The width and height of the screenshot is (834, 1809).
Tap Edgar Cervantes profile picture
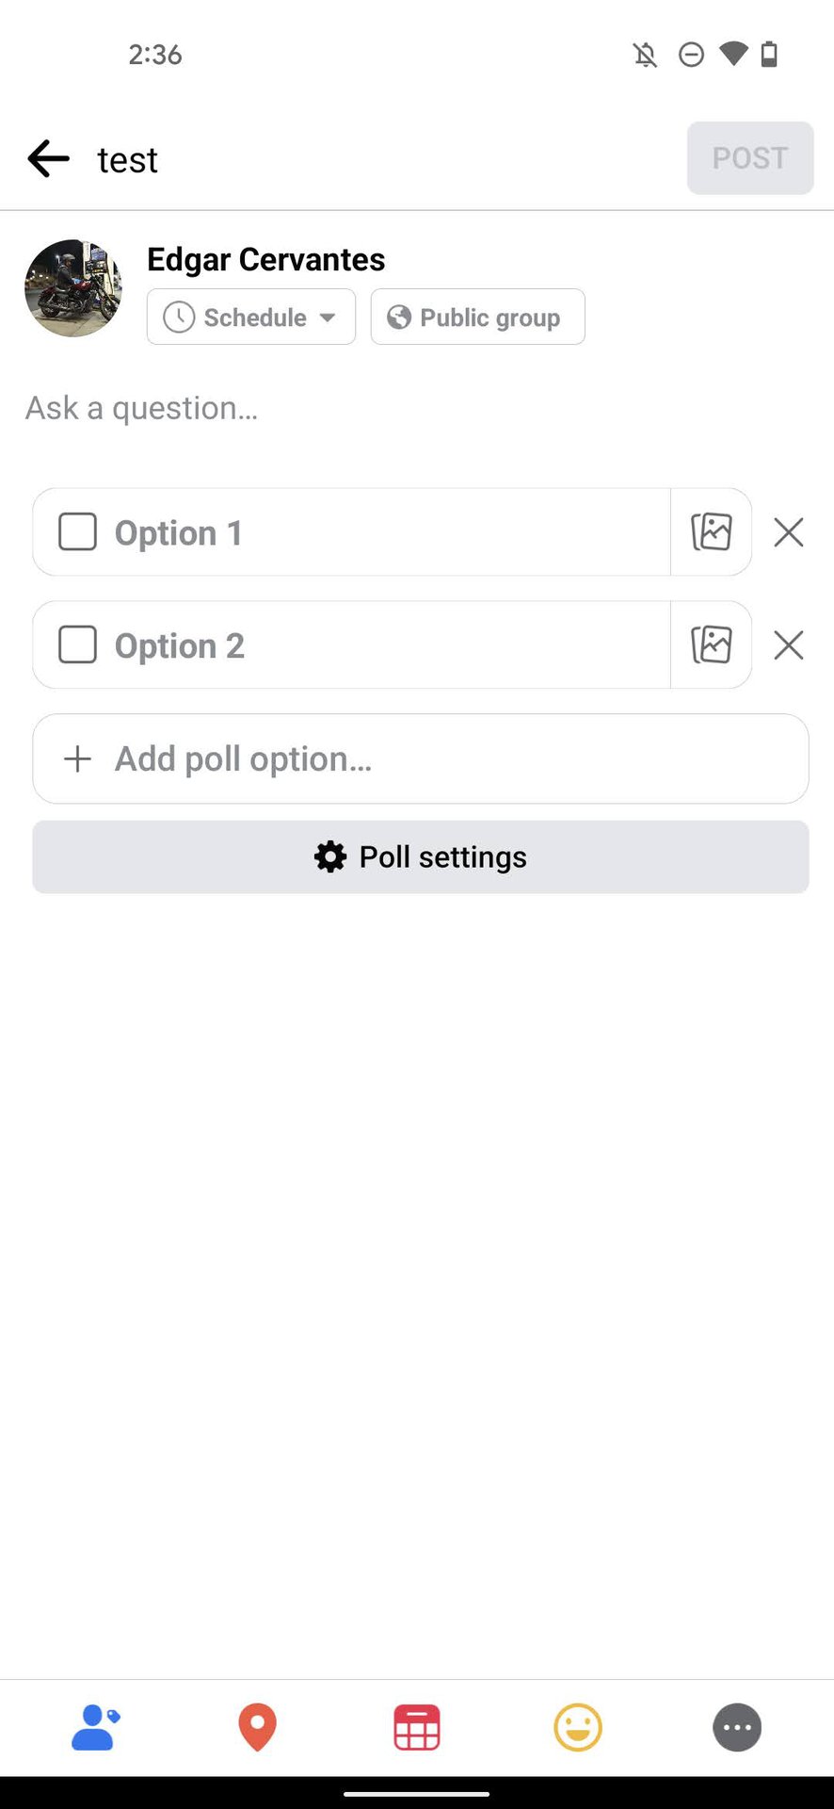click(73, 288)
